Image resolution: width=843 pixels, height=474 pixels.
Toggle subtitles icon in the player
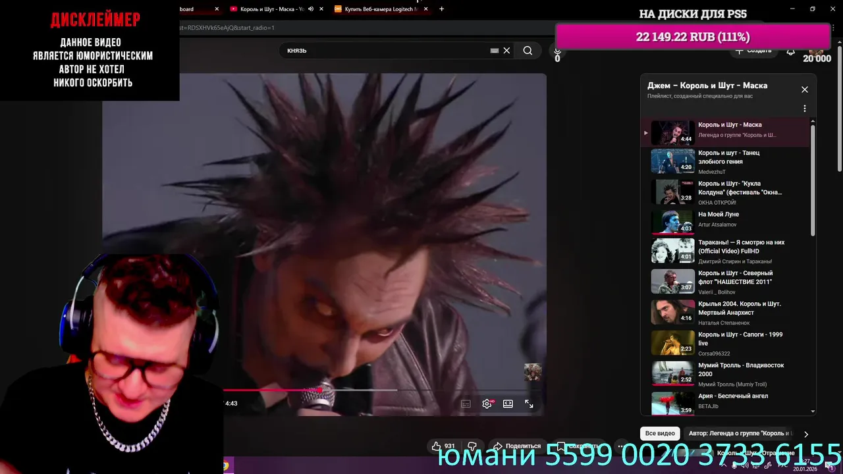click(x=466, y=404)
